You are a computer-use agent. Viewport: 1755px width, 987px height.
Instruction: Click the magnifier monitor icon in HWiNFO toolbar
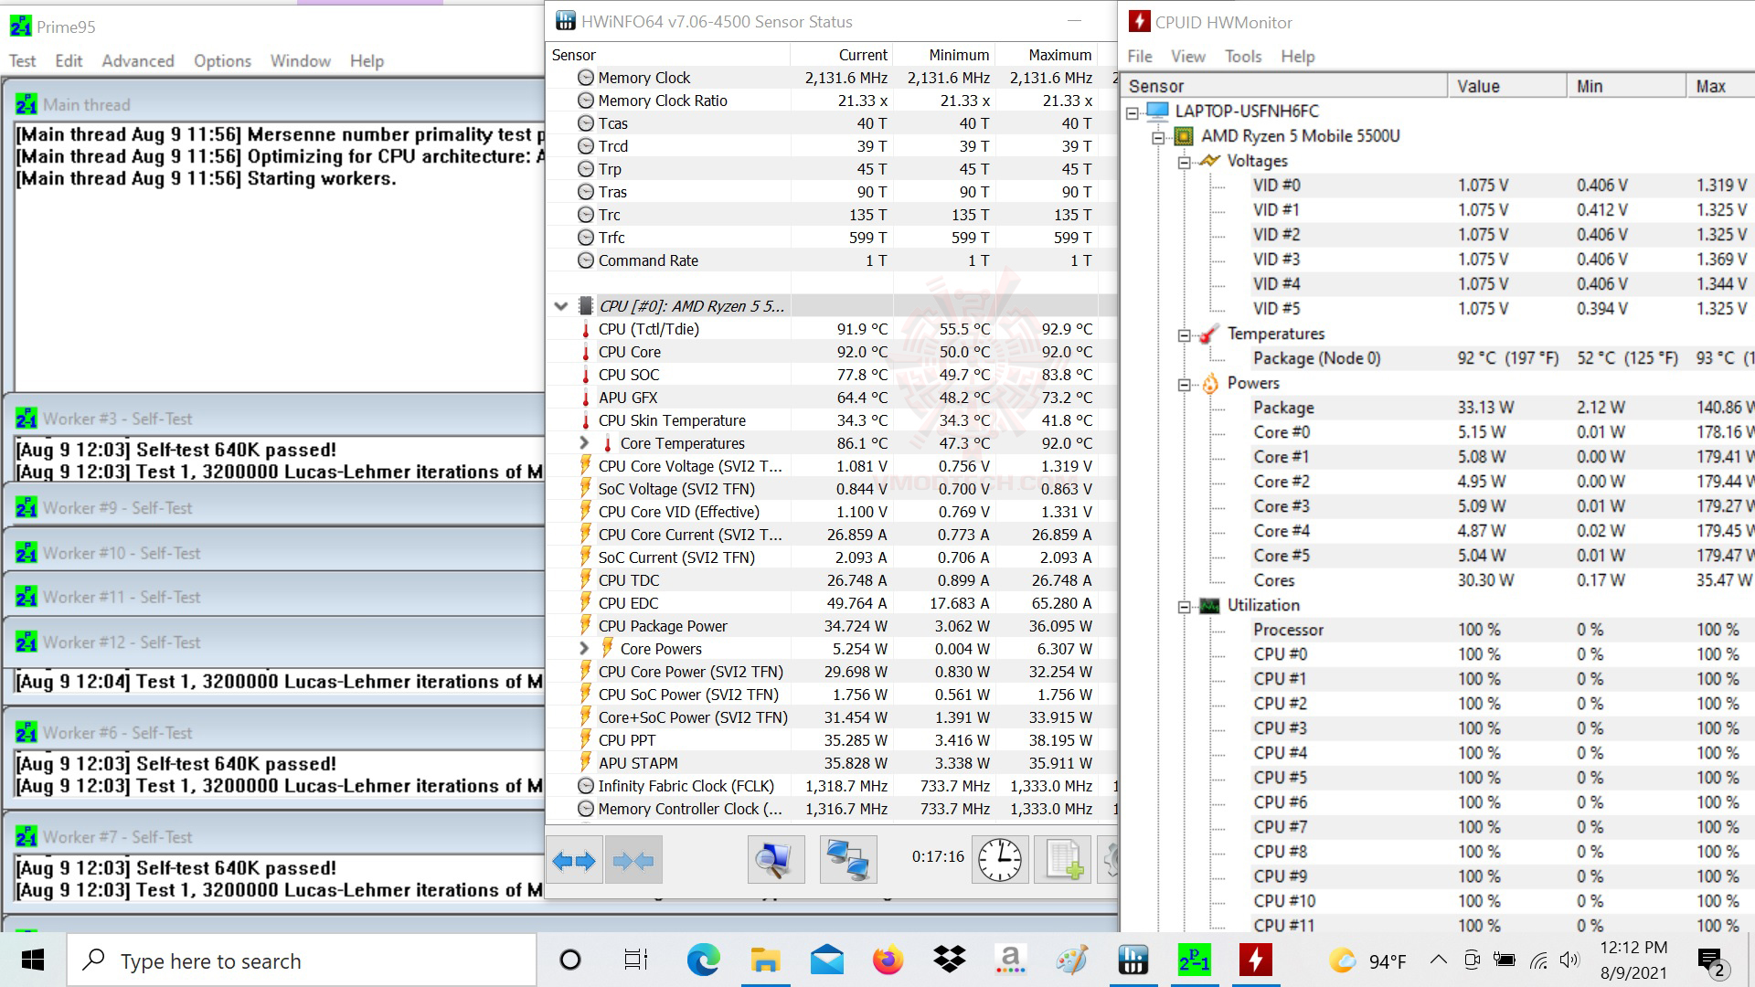pos(776,860)
